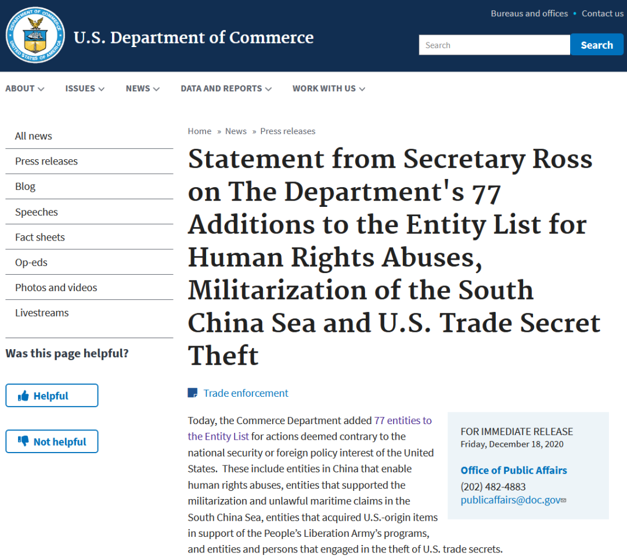627x556 pixels.
Task: Open the News dropdown menu
Action: (x=142, y=89)
